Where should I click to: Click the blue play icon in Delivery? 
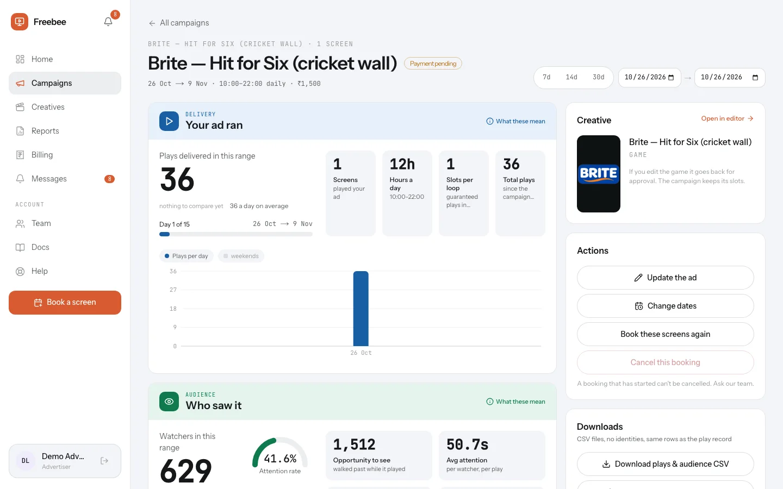click(x=169, y=121)
